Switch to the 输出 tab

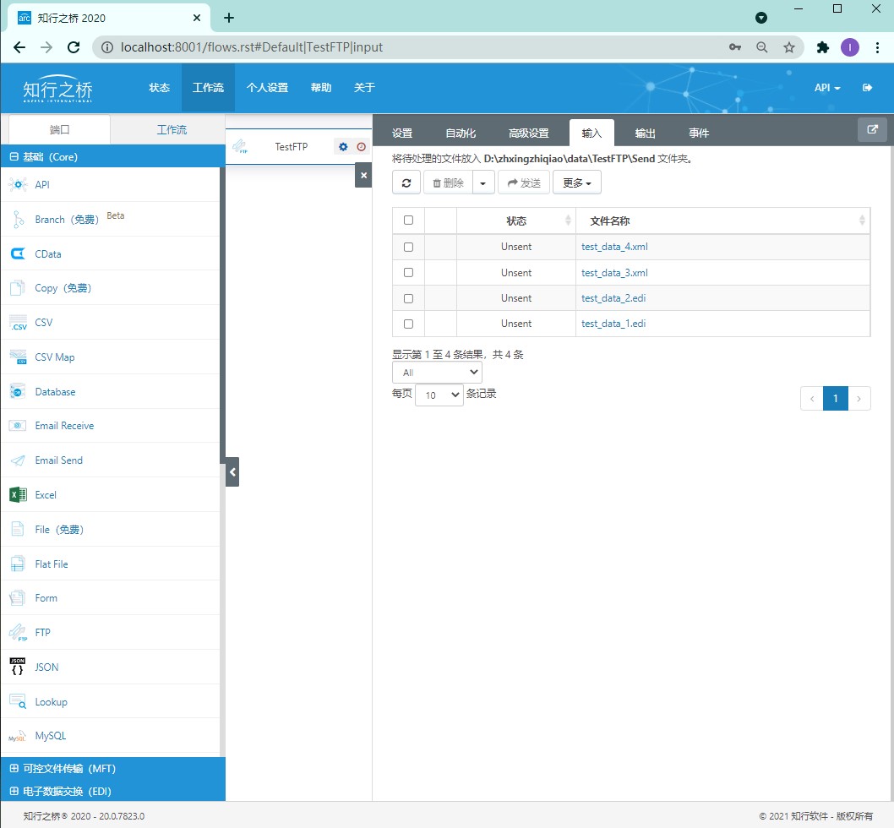pyautogui.click(x=646, y=133)
